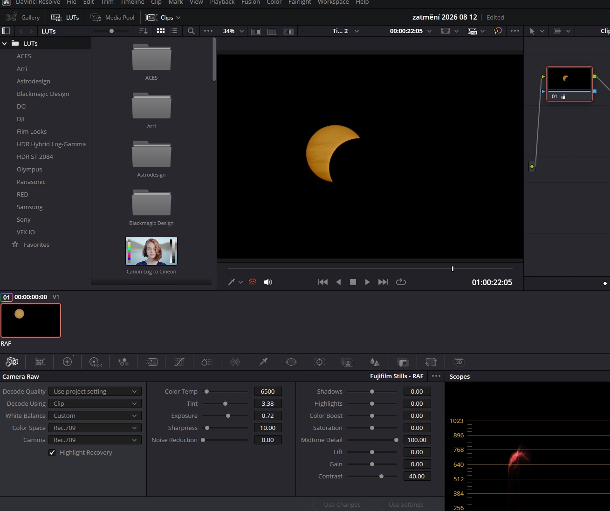Open the Primaries color wheels palette
This screenshot has height=511, width=610.
(x=68, y=362)
